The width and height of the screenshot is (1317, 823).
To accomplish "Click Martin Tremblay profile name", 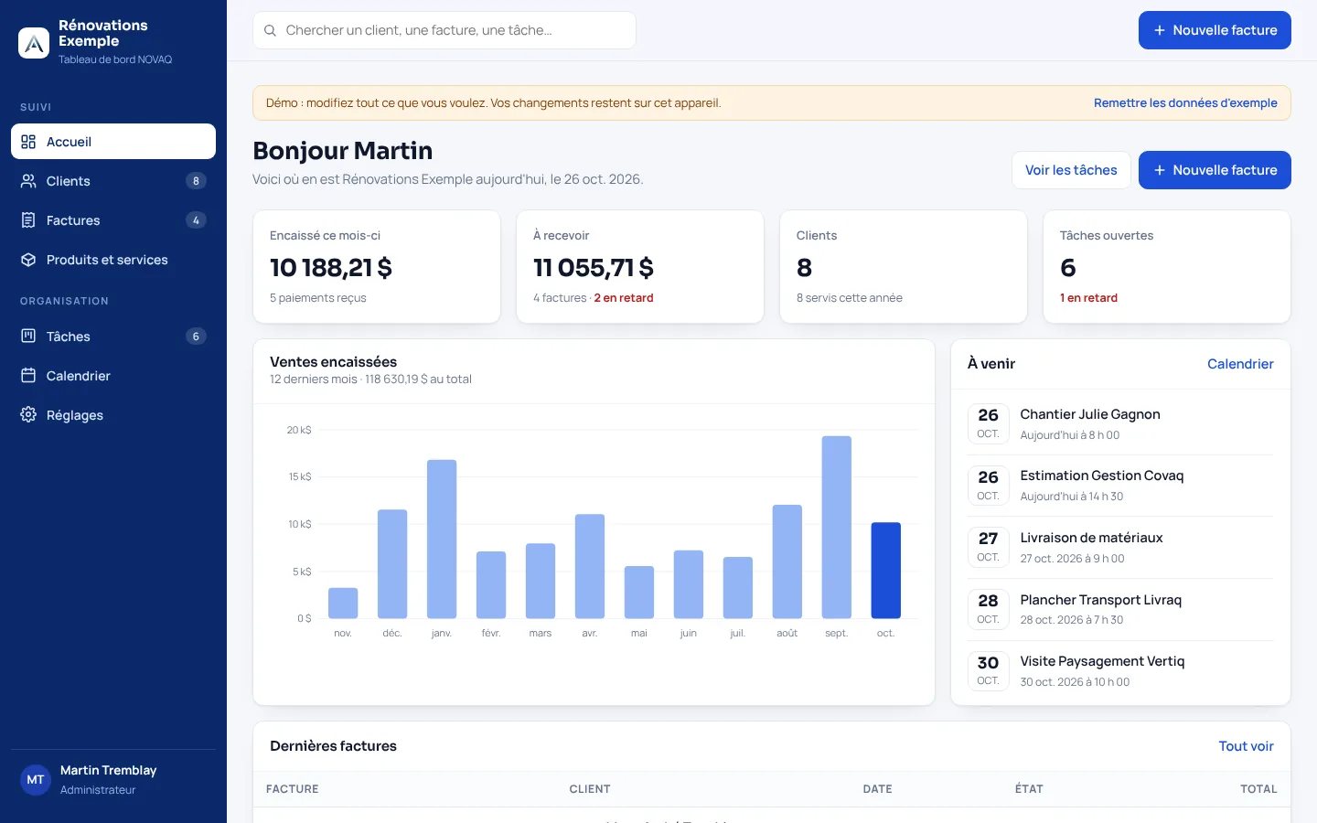I will pos(108,771).
